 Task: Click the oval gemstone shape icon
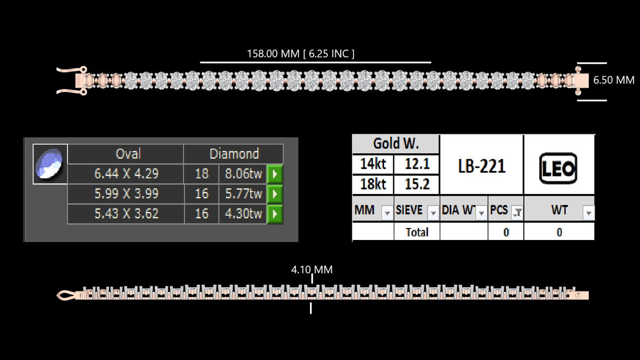50,163
